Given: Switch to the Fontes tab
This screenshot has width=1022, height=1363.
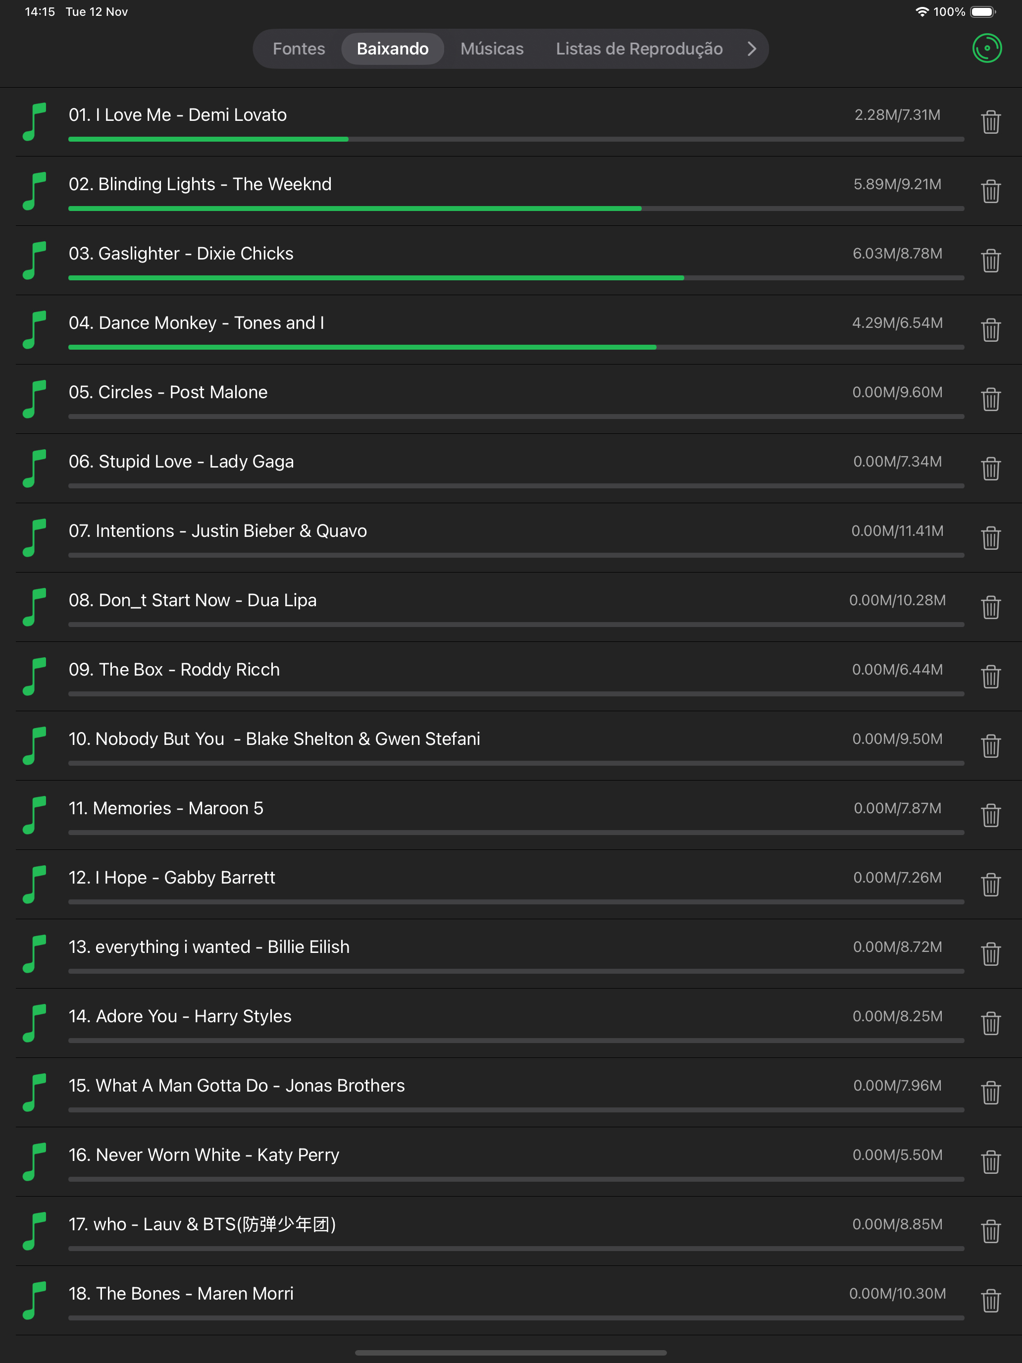Looking at the screenshot, I should (299, 49).
